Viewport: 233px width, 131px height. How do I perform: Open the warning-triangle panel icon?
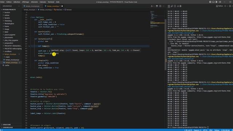(178, 6)
